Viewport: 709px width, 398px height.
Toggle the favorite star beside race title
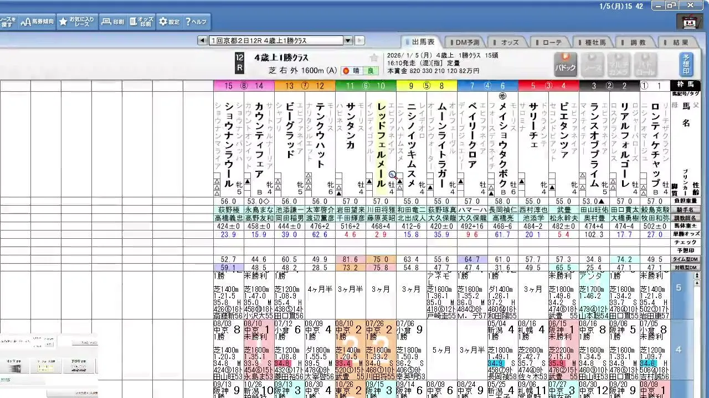tap(374, 58)
